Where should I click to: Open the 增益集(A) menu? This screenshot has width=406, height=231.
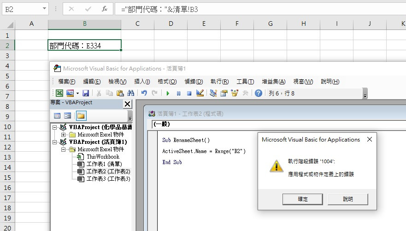pos(273,82)
